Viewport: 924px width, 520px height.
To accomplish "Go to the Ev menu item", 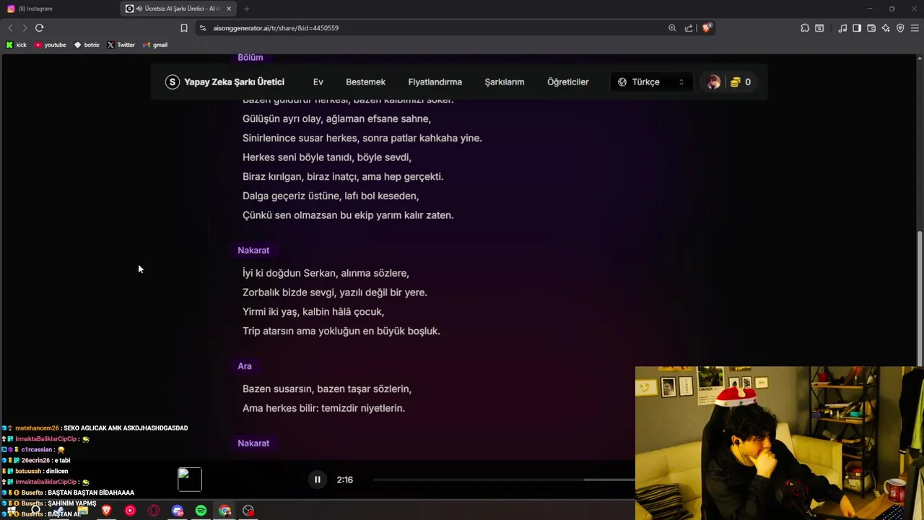I will [318, 82].
